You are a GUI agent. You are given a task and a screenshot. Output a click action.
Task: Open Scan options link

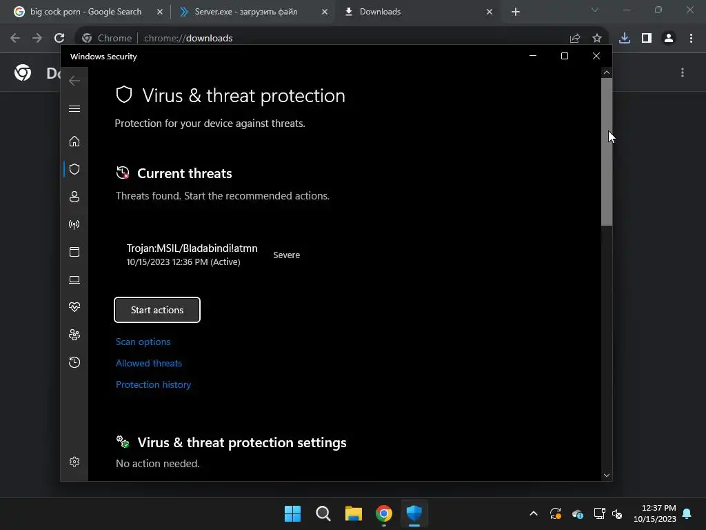[x=143, y=342]
